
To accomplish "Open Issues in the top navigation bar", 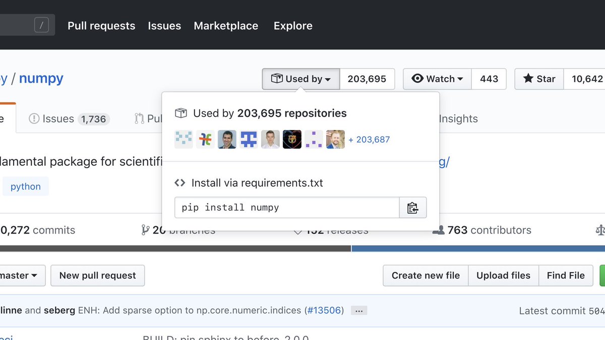I will (164, 26).
